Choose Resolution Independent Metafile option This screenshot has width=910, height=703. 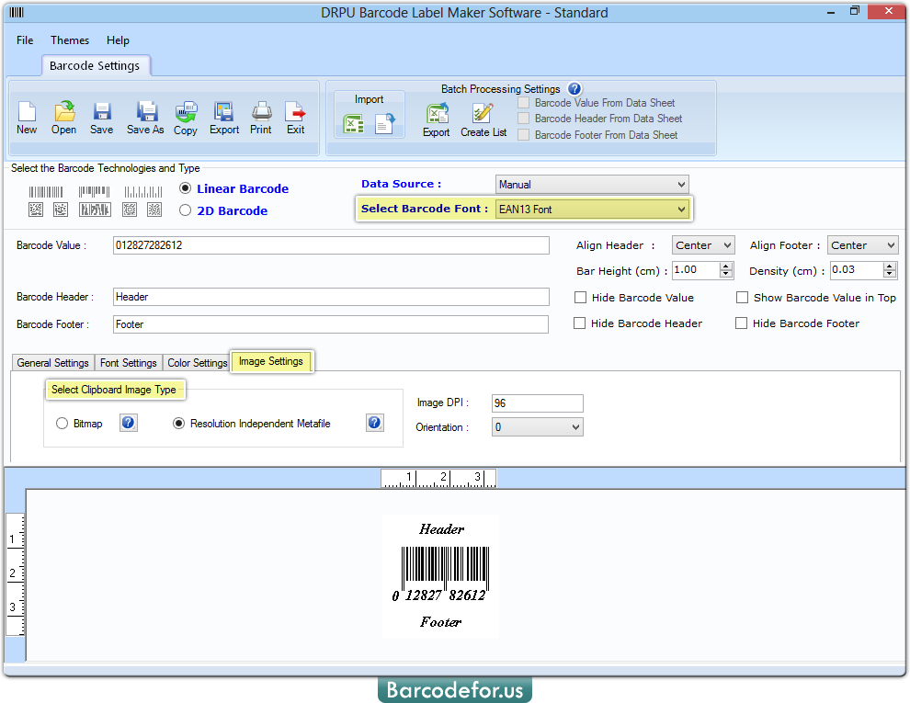pos(178,424)
